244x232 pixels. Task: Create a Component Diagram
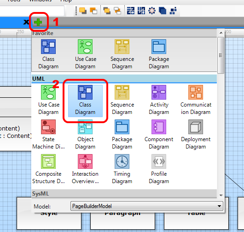[159, 134]
